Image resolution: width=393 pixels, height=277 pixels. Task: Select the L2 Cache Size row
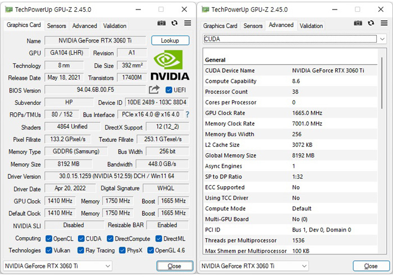pyautogui.click(x=291, y=145)
